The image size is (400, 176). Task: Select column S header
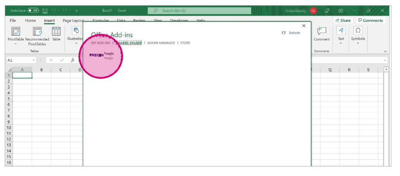point(368,70)
